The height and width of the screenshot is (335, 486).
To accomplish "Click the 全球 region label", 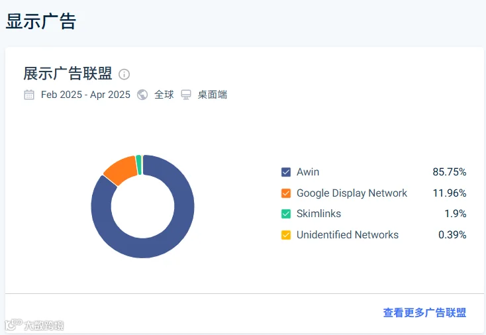I will pyautogui.click(x=164, y=95).
